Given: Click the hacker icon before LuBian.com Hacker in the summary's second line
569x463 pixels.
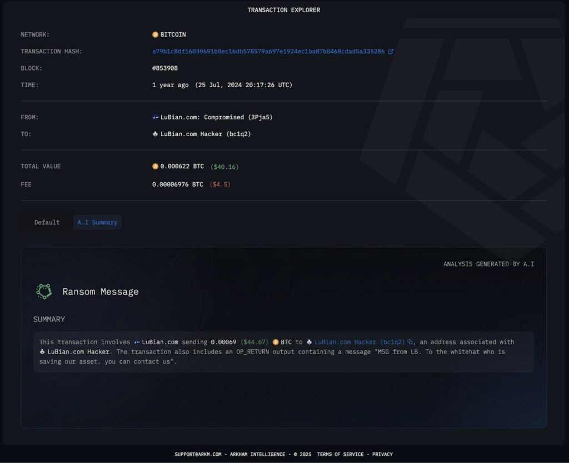Looking at the screenshot, I should pyautogui.click(x=42, y=352).
